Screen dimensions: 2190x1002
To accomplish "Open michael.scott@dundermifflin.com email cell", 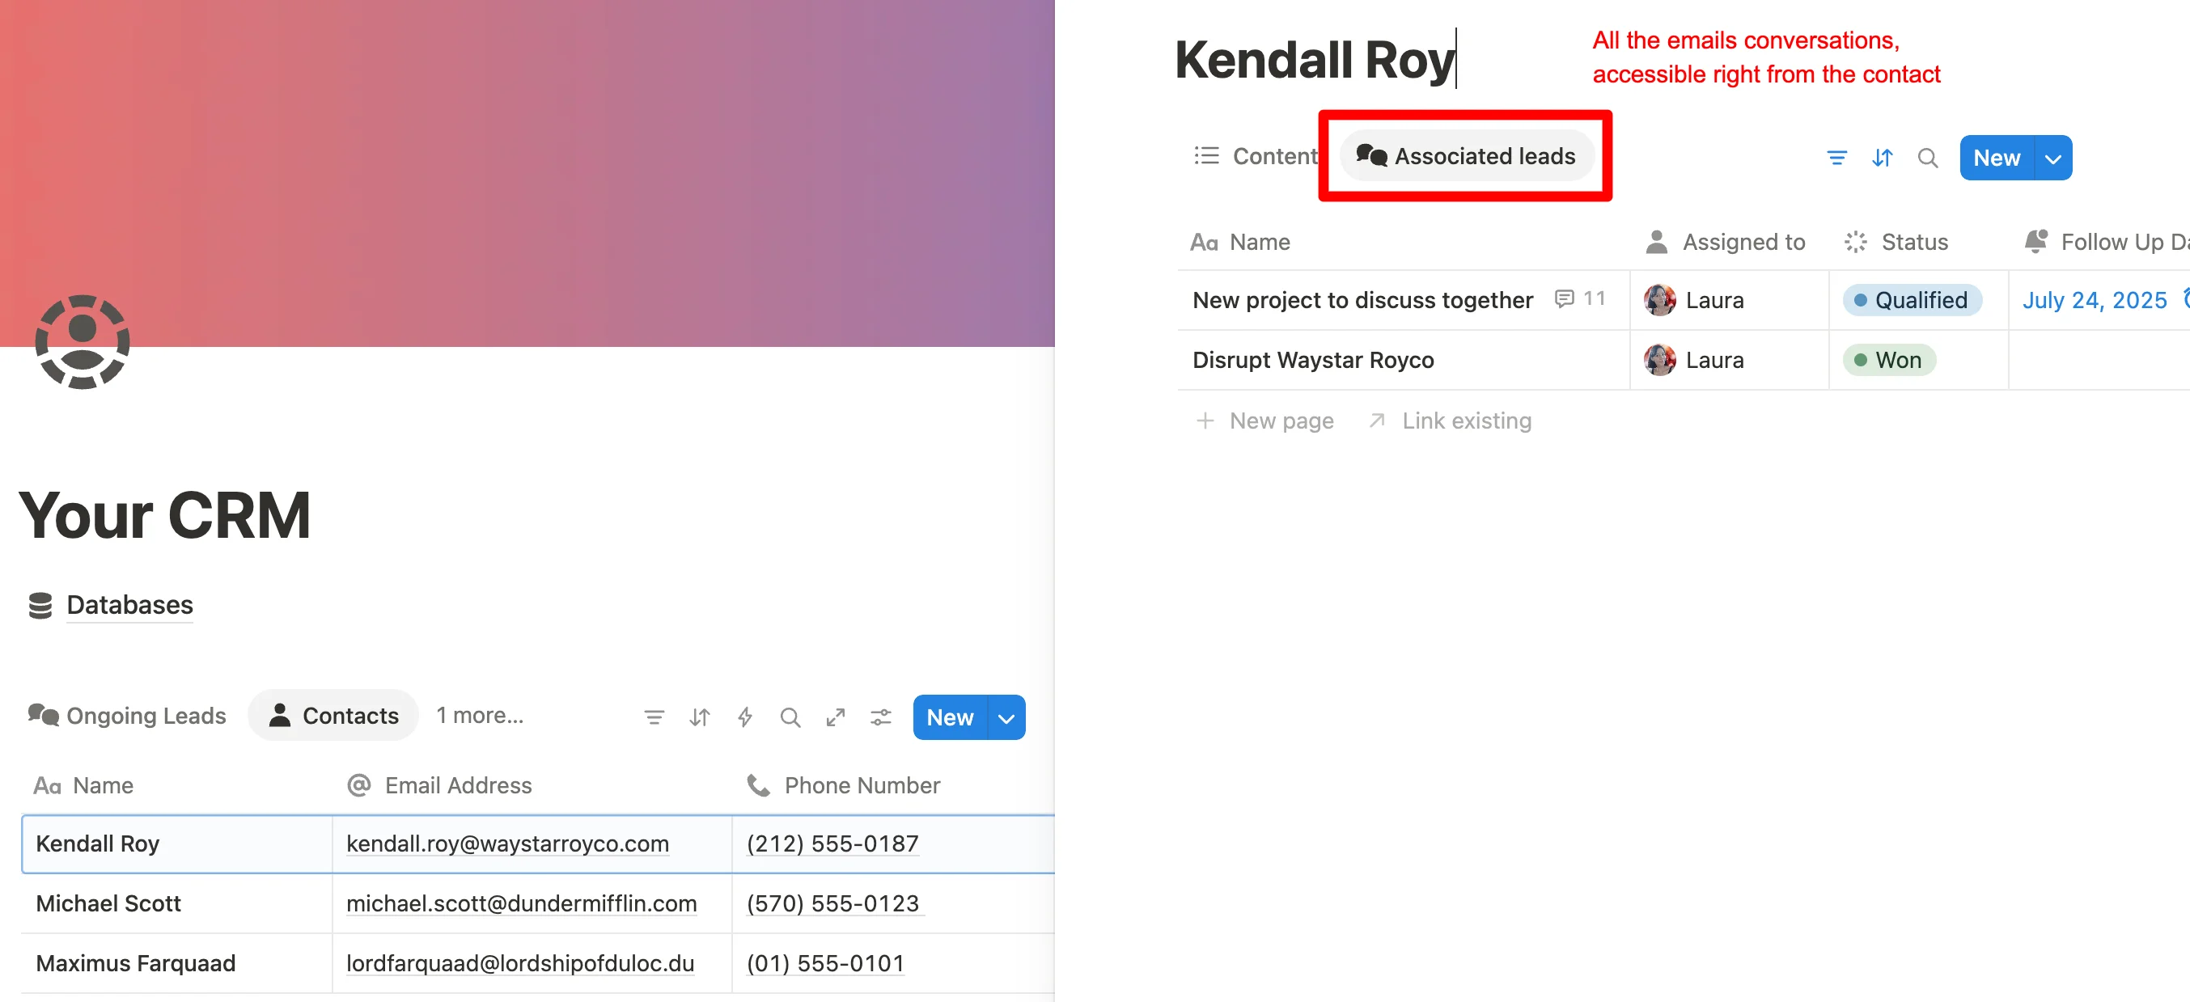I will click(520, 903).
